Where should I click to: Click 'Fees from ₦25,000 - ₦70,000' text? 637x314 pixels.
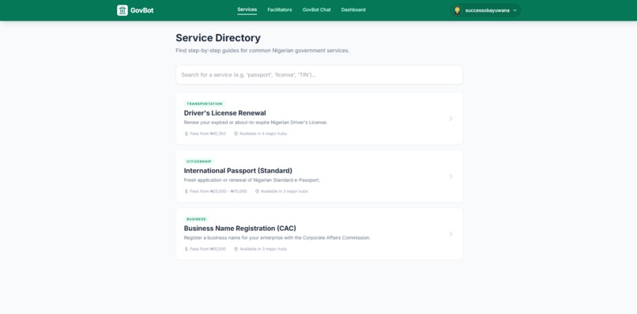click(218, 191)
